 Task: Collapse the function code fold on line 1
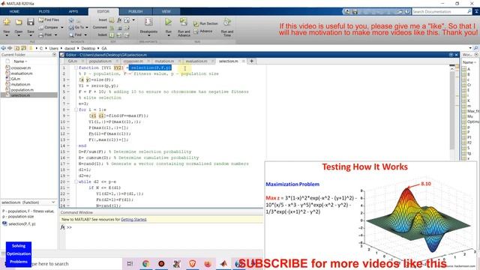click(76, 68)
